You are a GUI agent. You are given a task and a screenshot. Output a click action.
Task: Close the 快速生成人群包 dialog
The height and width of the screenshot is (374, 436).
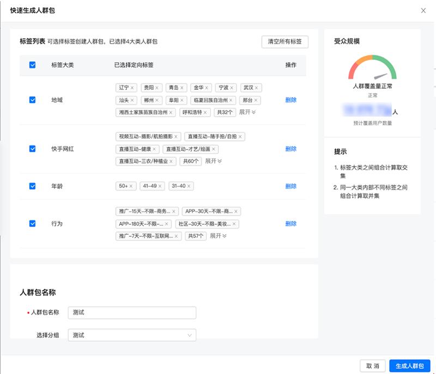pyautogui.click(x=423, y=10)
